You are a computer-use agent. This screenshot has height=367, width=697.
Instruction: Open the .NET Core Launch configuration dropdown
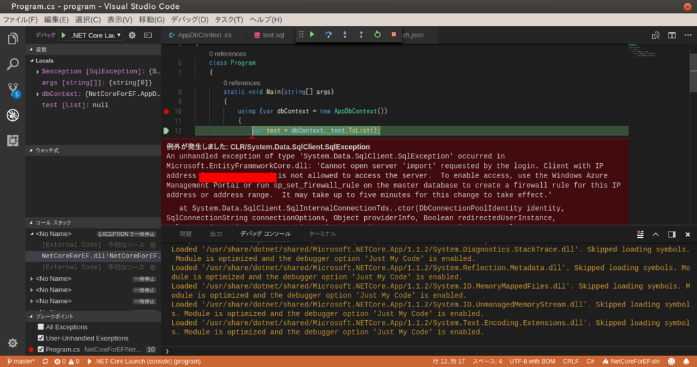coord(95,35)
